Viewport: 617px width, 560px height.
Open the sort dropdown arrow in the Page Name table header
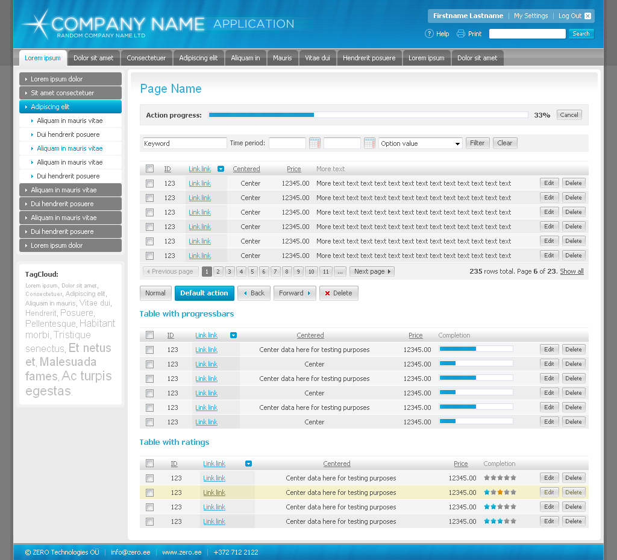pos(221,169)
